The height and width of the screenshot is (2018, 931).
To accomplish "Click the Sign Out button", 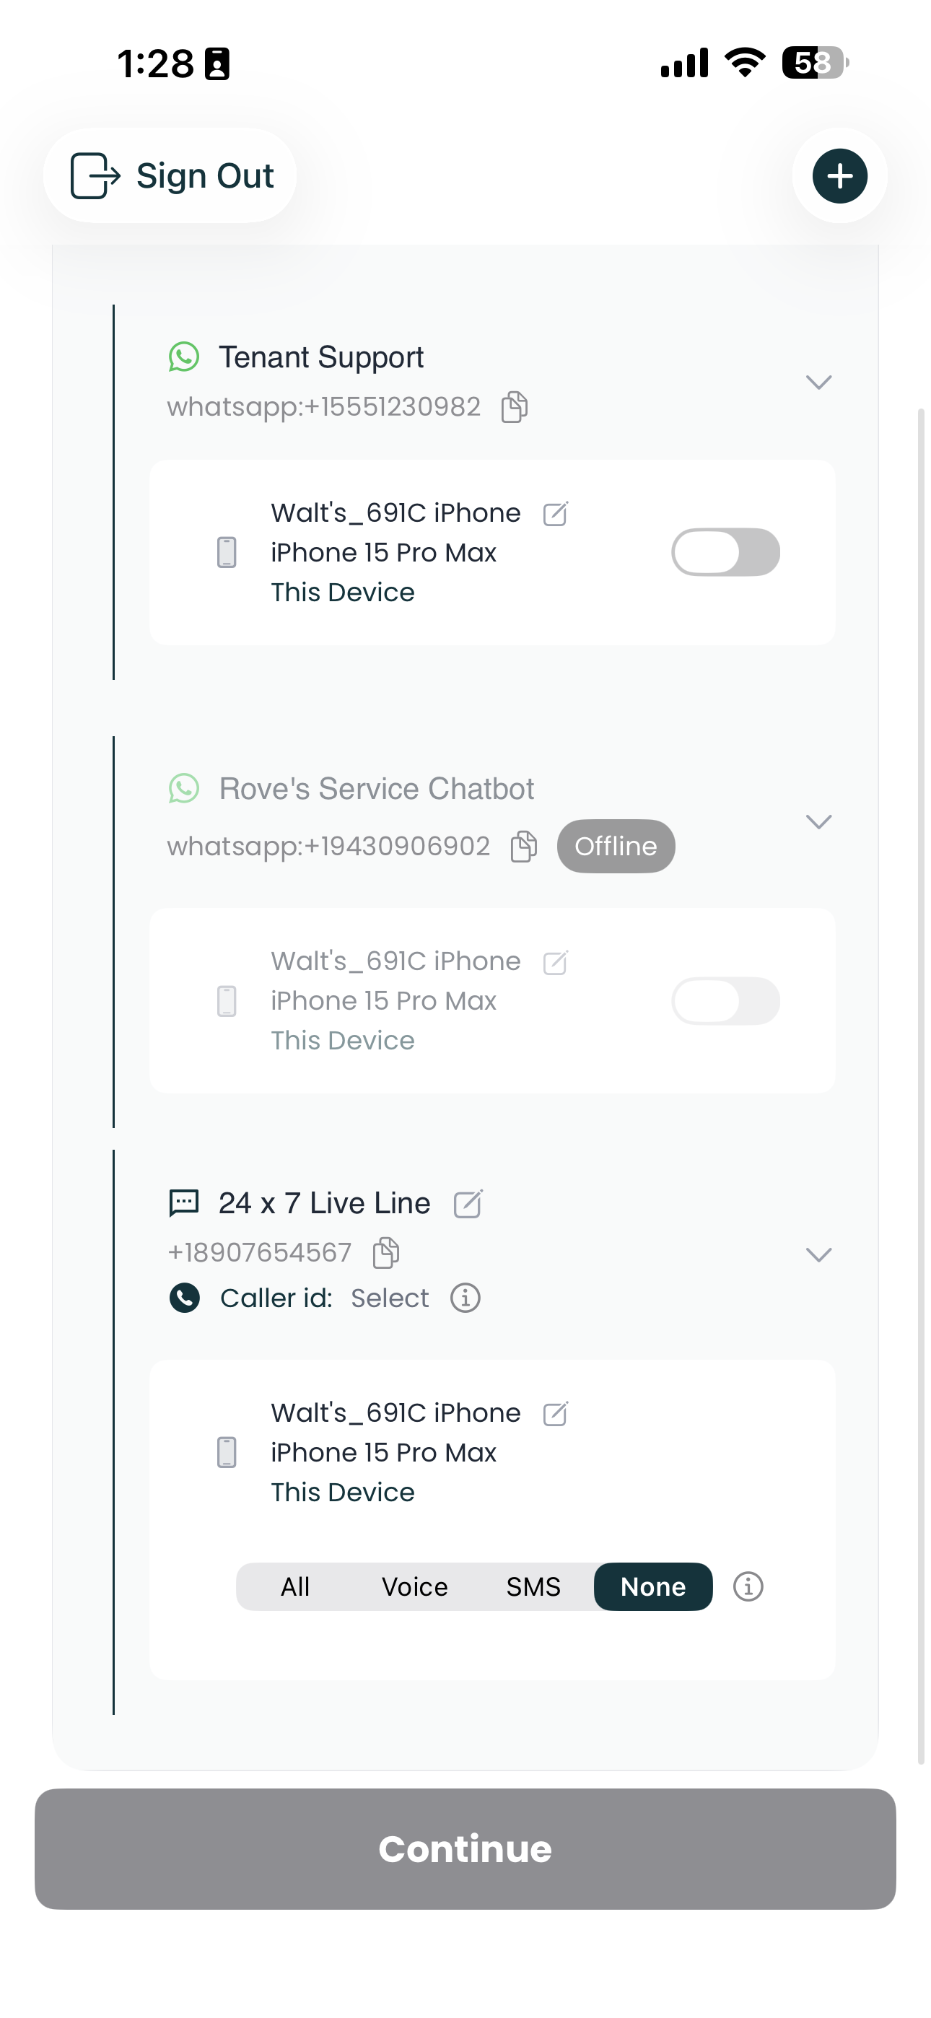I will 170,175.
